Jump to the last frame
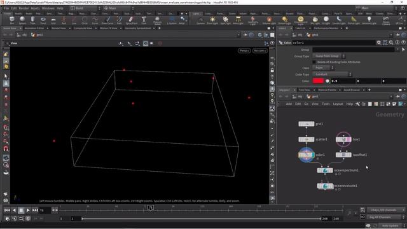 35,210
